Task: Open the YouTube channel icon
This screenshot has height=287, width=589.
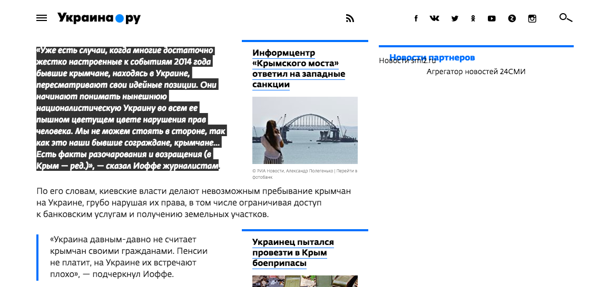Action: tap(492, 18)
